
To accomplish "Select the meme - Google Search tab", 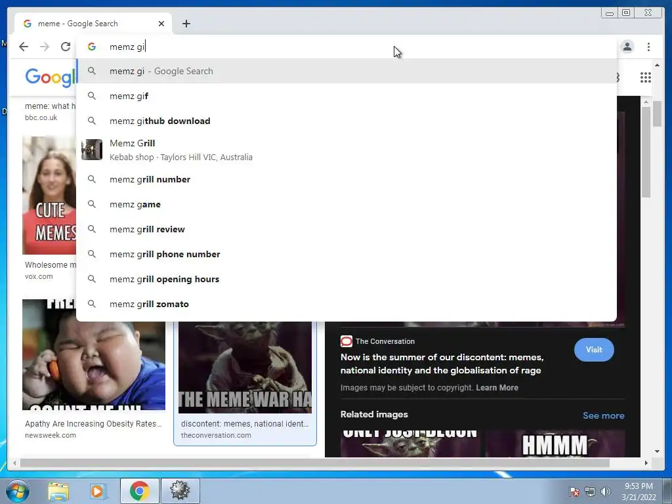I will tap(93, 24).
